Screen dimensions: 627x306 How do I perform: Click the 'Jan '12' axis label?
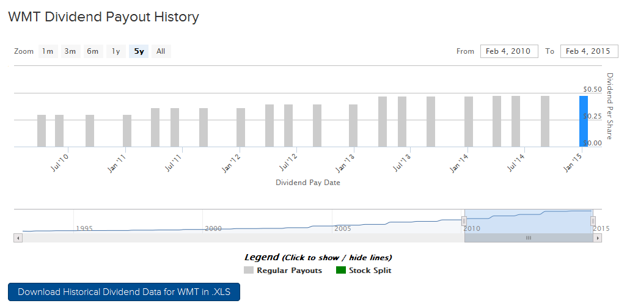pos(231,163)
